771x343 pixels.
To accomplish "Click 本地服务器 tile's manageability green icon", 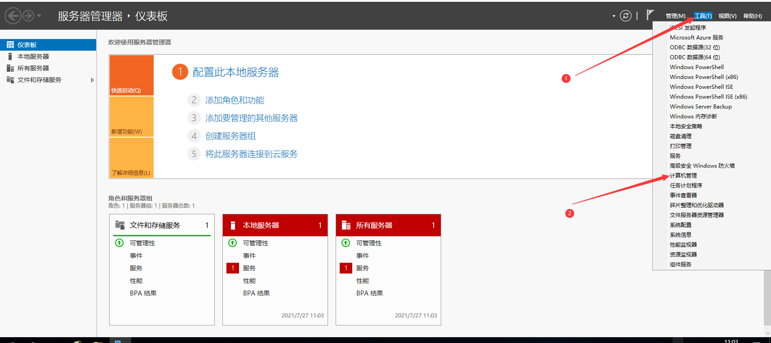I will tap(233, 243).
